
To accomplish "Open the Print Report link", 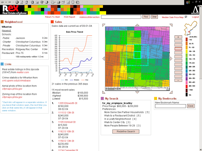I will pos(69,17).
